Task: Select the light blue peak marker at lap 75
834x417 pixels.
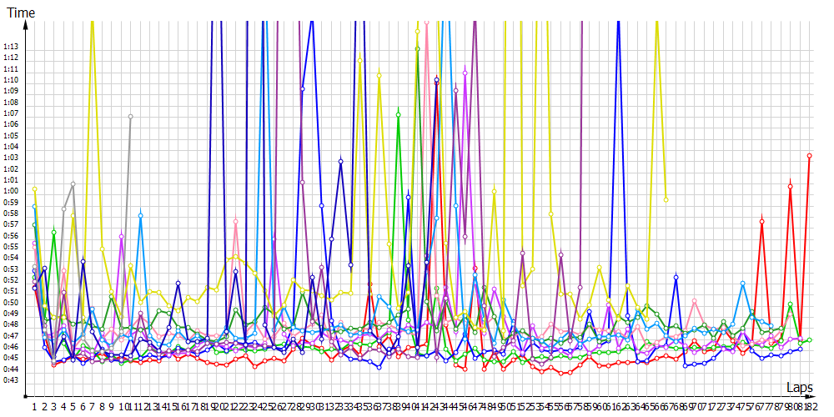Action: tap(743, 284)
